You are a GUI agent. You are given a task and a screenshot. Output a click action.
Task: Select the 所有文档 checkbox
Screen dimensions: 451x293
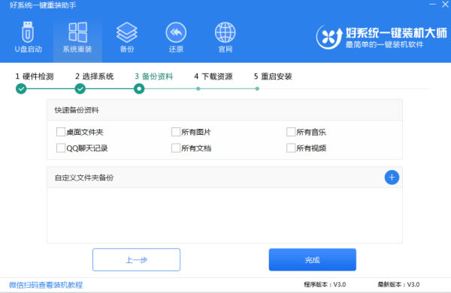tap(176, 148)
